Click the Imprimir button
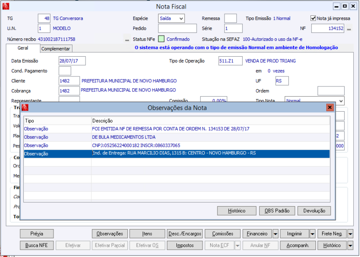 [294, 234]
